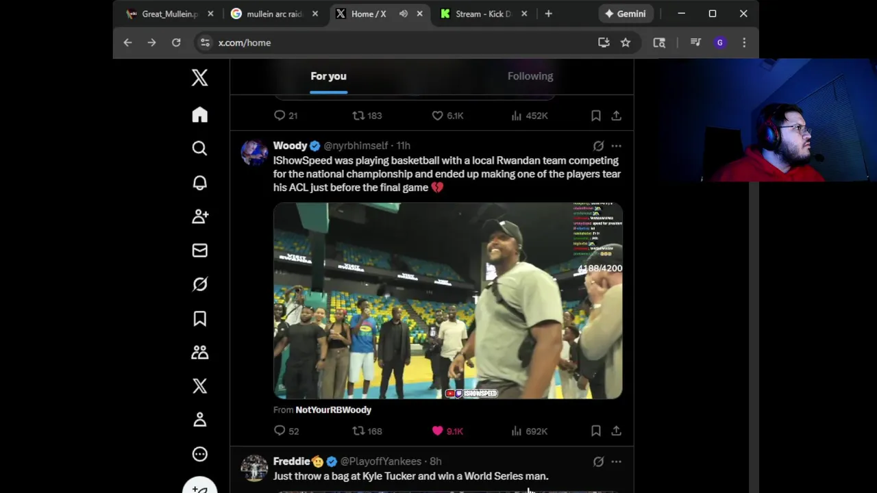Open the side panel toolbar icon

coord(659,42)
